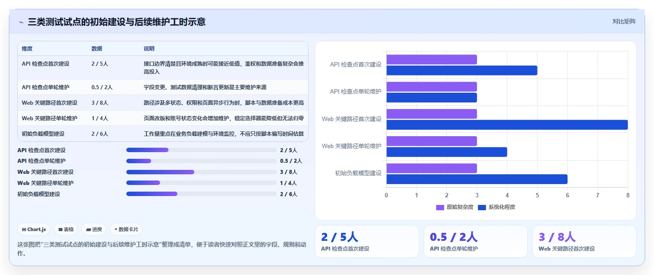
Task: Click the blue chart bar for Web 关键路径单轮维护
Action: point(446,152)
